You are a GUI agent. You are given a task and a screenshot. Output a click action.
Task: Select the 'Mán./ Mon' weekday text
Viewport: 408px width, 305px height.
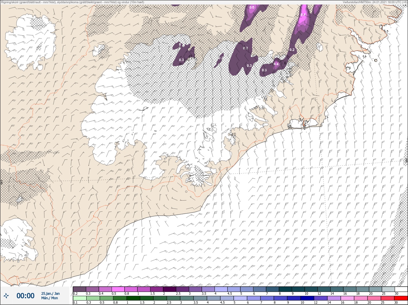coord(49,298)
